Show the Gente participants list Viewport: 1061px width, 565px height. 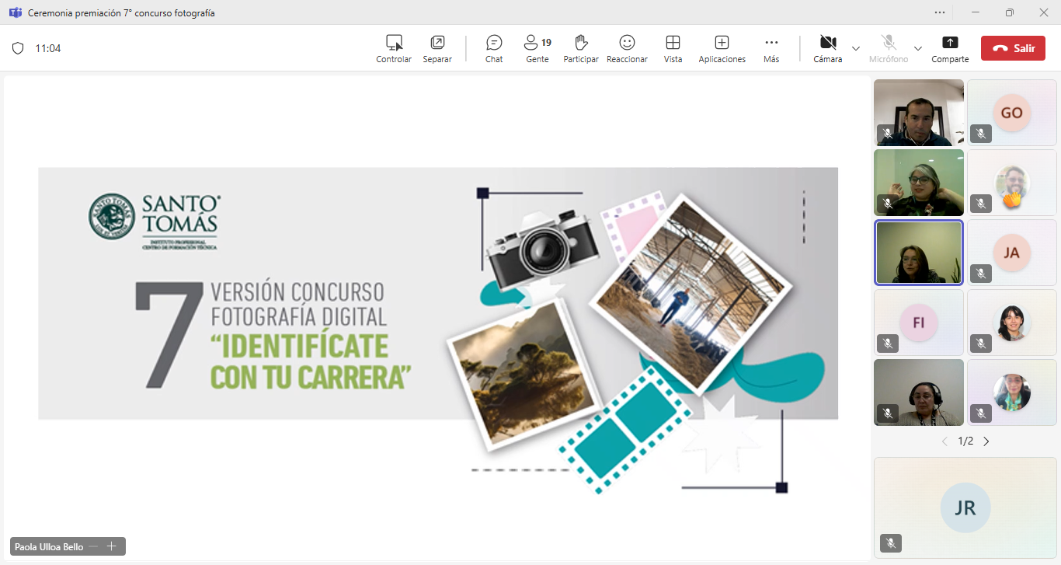[x=537, y=48]
